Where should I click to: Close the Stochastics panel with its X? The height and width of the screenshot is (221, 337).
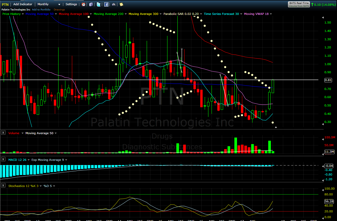(3, 185)
